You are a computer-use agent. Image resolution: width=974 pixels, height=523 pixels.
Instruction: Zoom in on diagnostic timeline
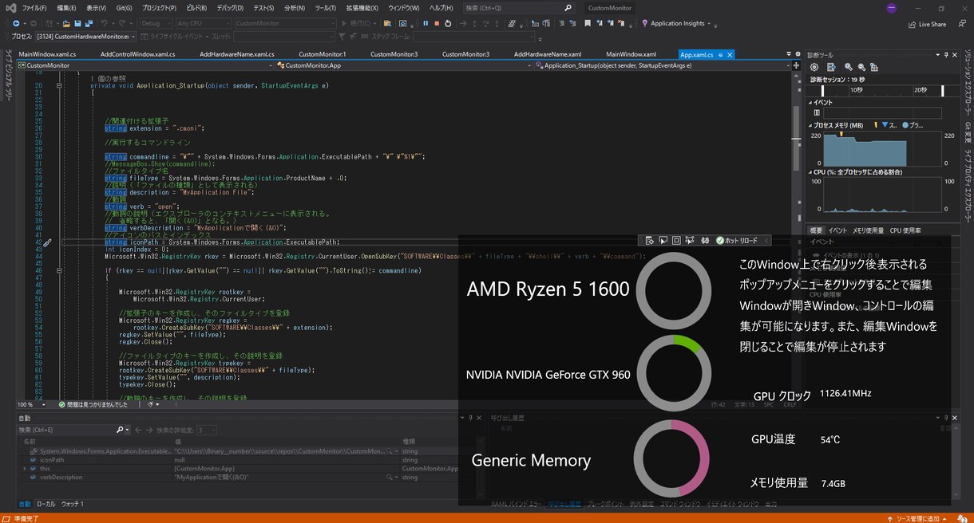point(849,67)
